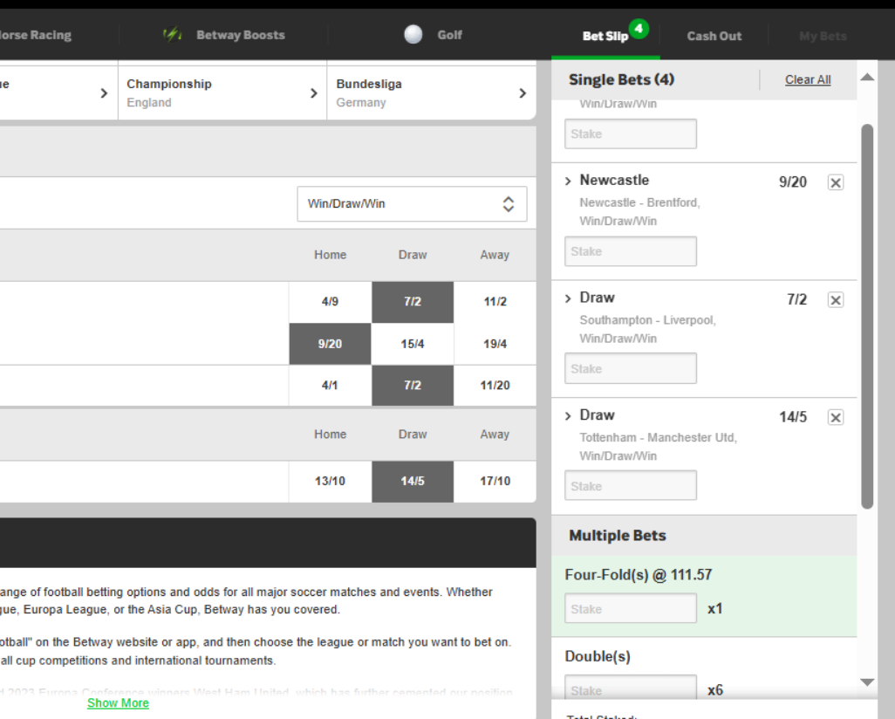Click Clear All bets link
The height and width of the screenshot is (719, 895).
coord(808,80)
